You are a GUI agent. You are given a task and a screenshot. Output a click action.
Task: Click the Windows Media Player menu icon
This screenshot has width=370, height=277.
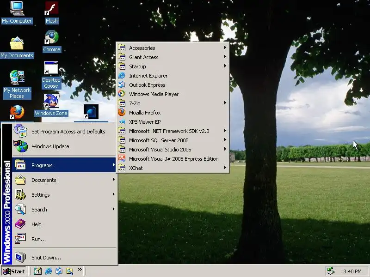[122, 94]
